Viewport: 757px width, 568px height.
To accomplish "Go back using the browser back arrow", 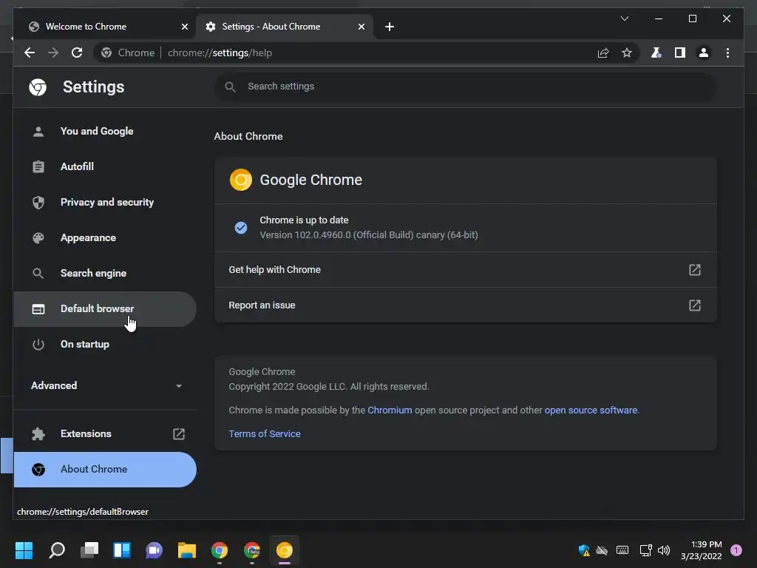I will [30, 53].
